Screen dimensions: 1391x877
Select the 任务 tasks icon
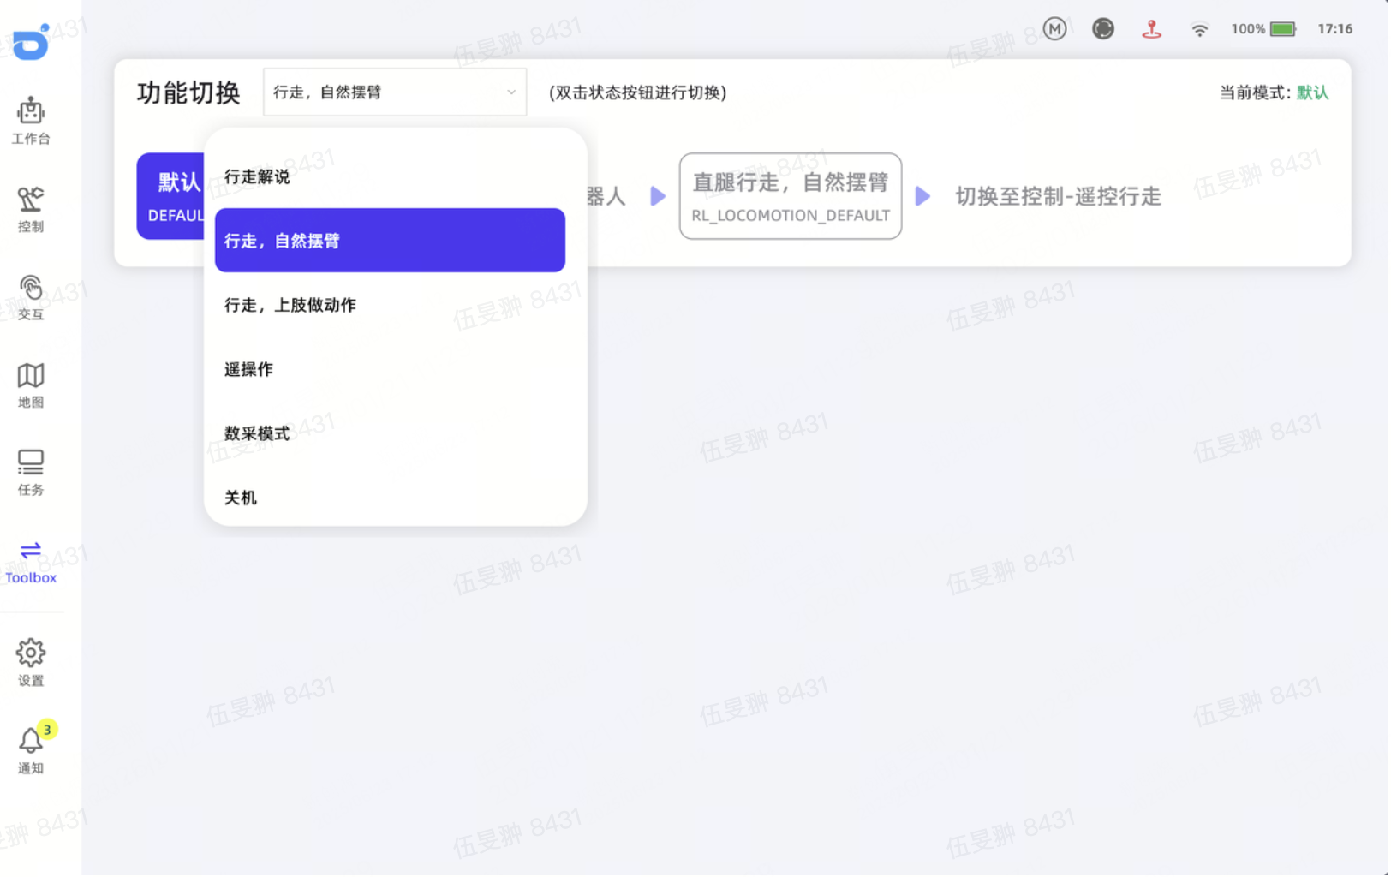pyautogui.click(x=30, y=472)
